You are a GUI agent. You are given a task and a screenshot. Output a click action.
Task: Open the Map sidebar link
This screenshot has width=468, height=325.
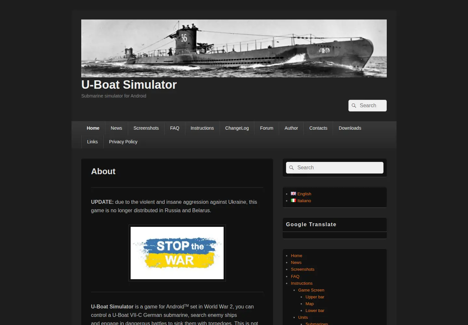click(x=310, y=304)
